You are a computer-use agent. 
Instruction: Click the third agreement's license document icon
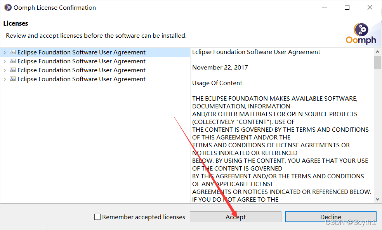pos(13,70)
